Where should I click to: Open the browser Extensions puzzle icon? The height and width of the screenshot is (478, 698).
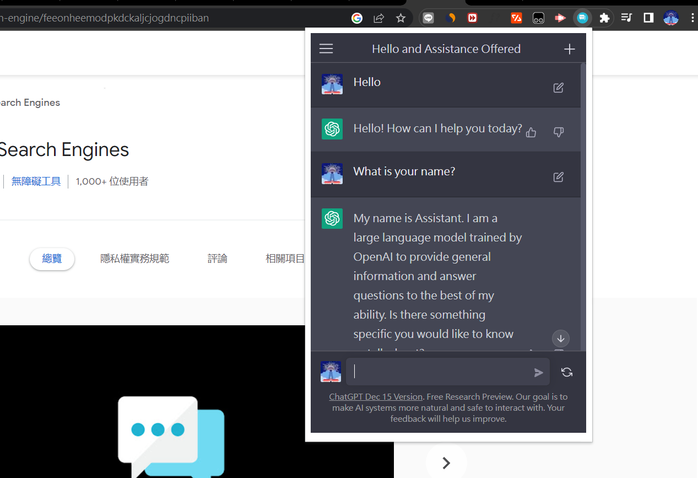[604, 18]
